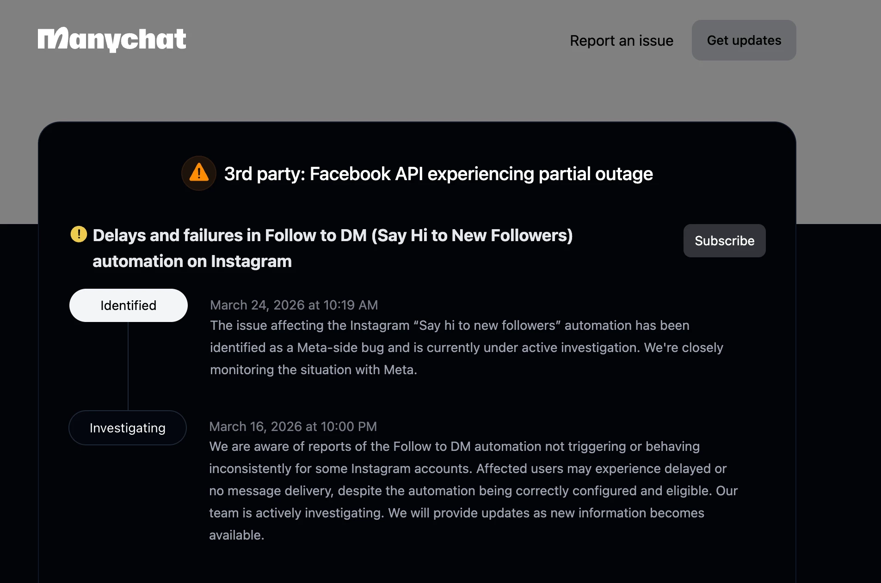Select the Facebook API partial outage headline
Screen dimensions: 881x583
(x=438, y=174)
